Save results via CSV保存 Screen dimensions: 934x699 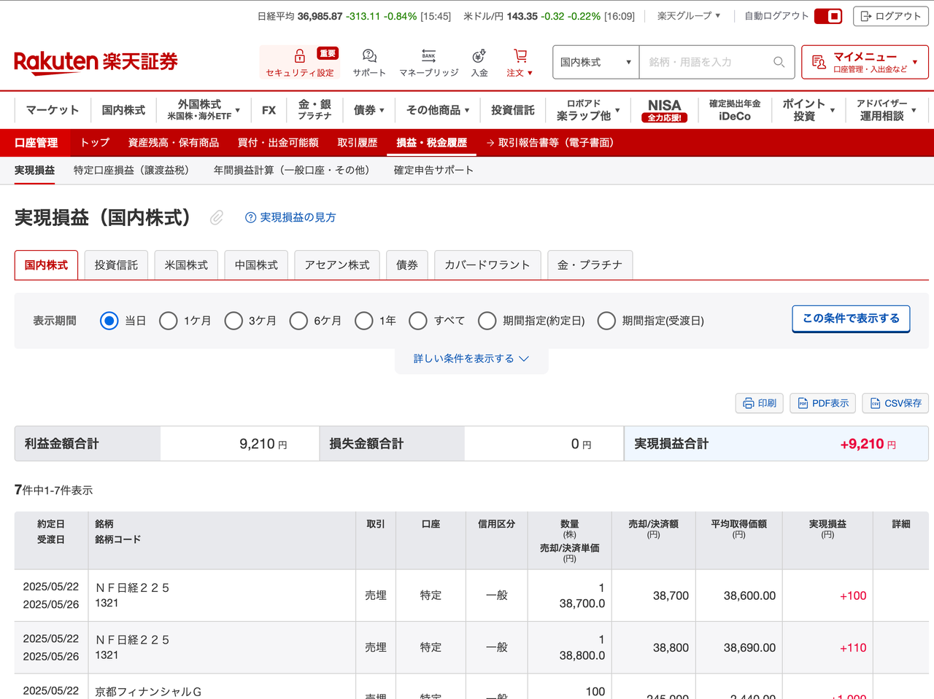[x=895, y=403]
